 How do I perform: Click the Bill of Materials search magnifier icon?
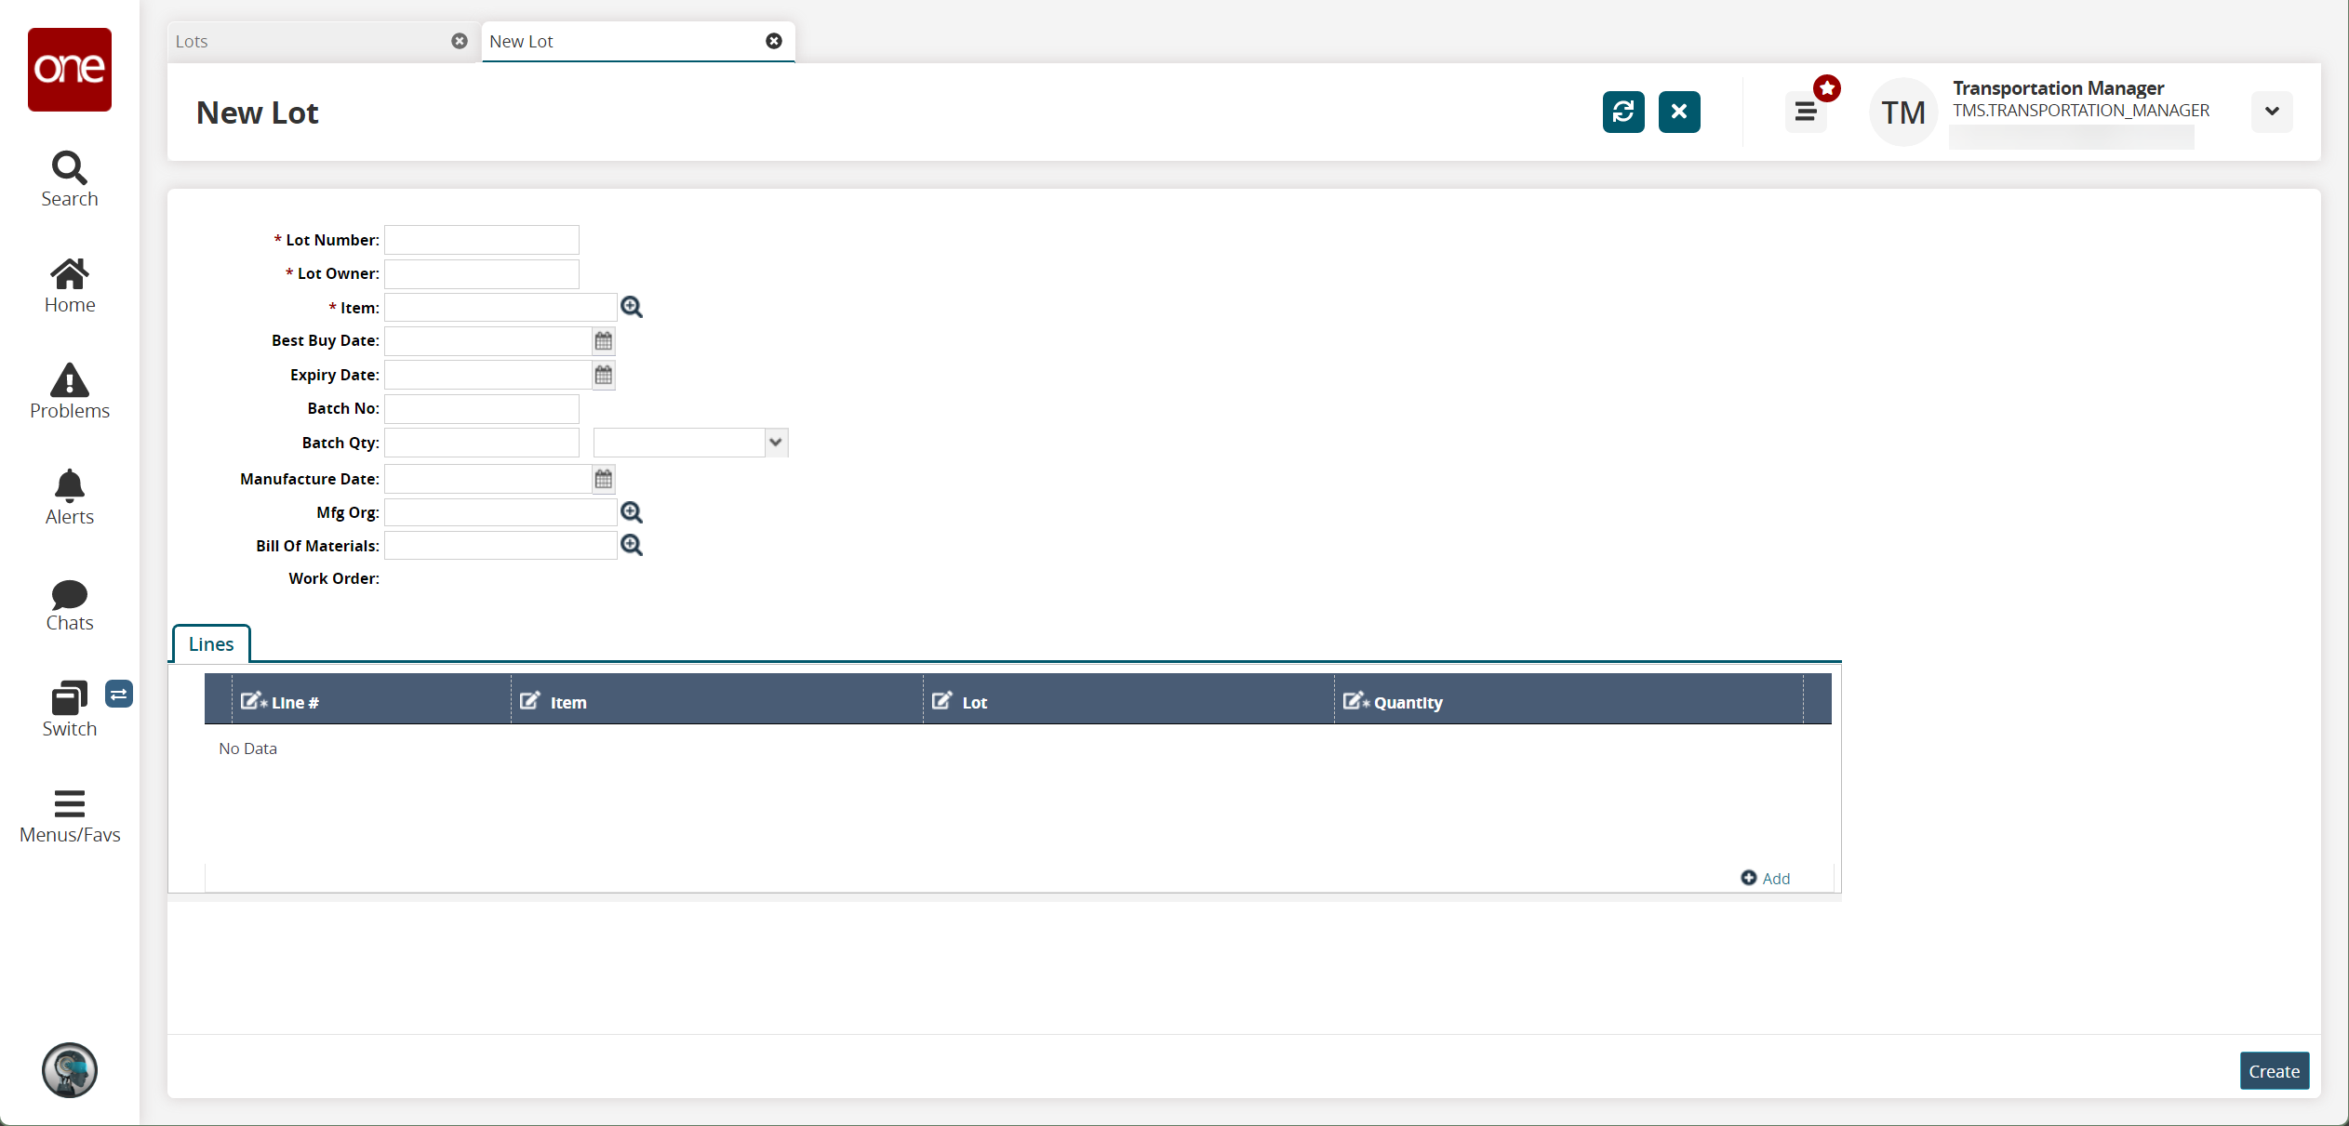631,544
